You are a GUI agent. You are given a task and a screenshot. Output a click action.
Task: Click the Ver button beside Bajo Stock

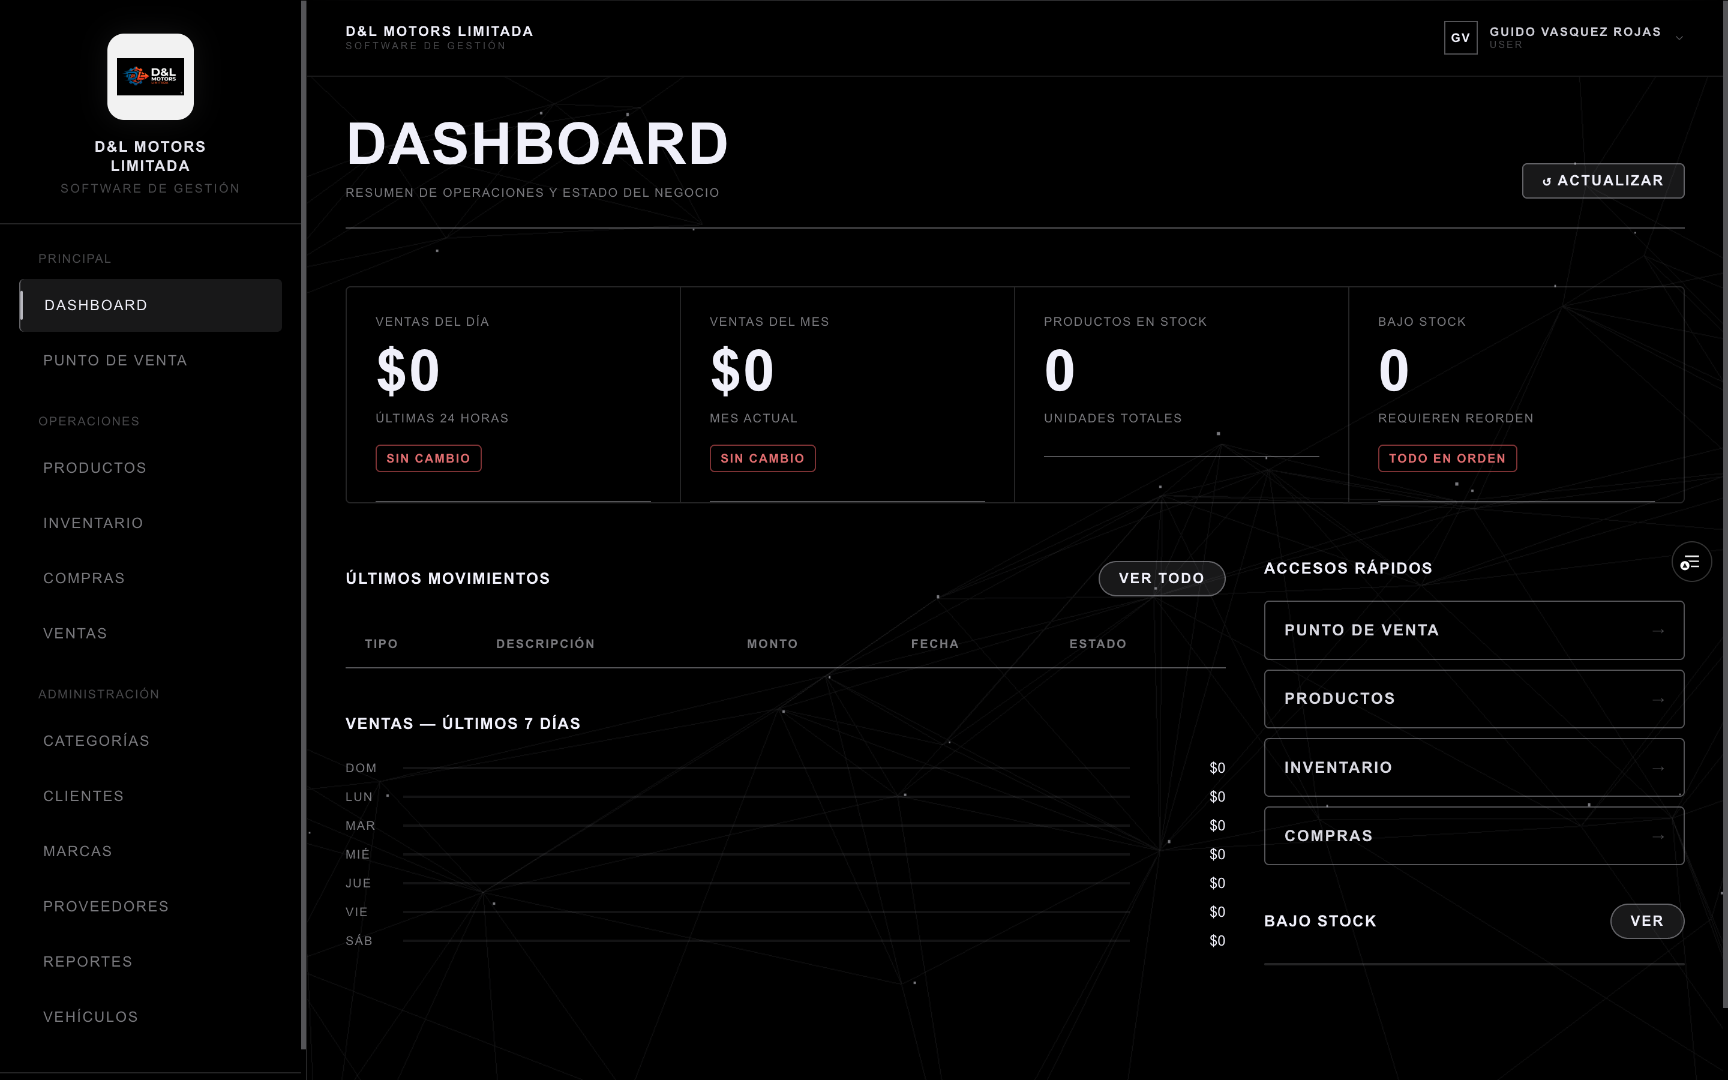(x=1646, y=921)
